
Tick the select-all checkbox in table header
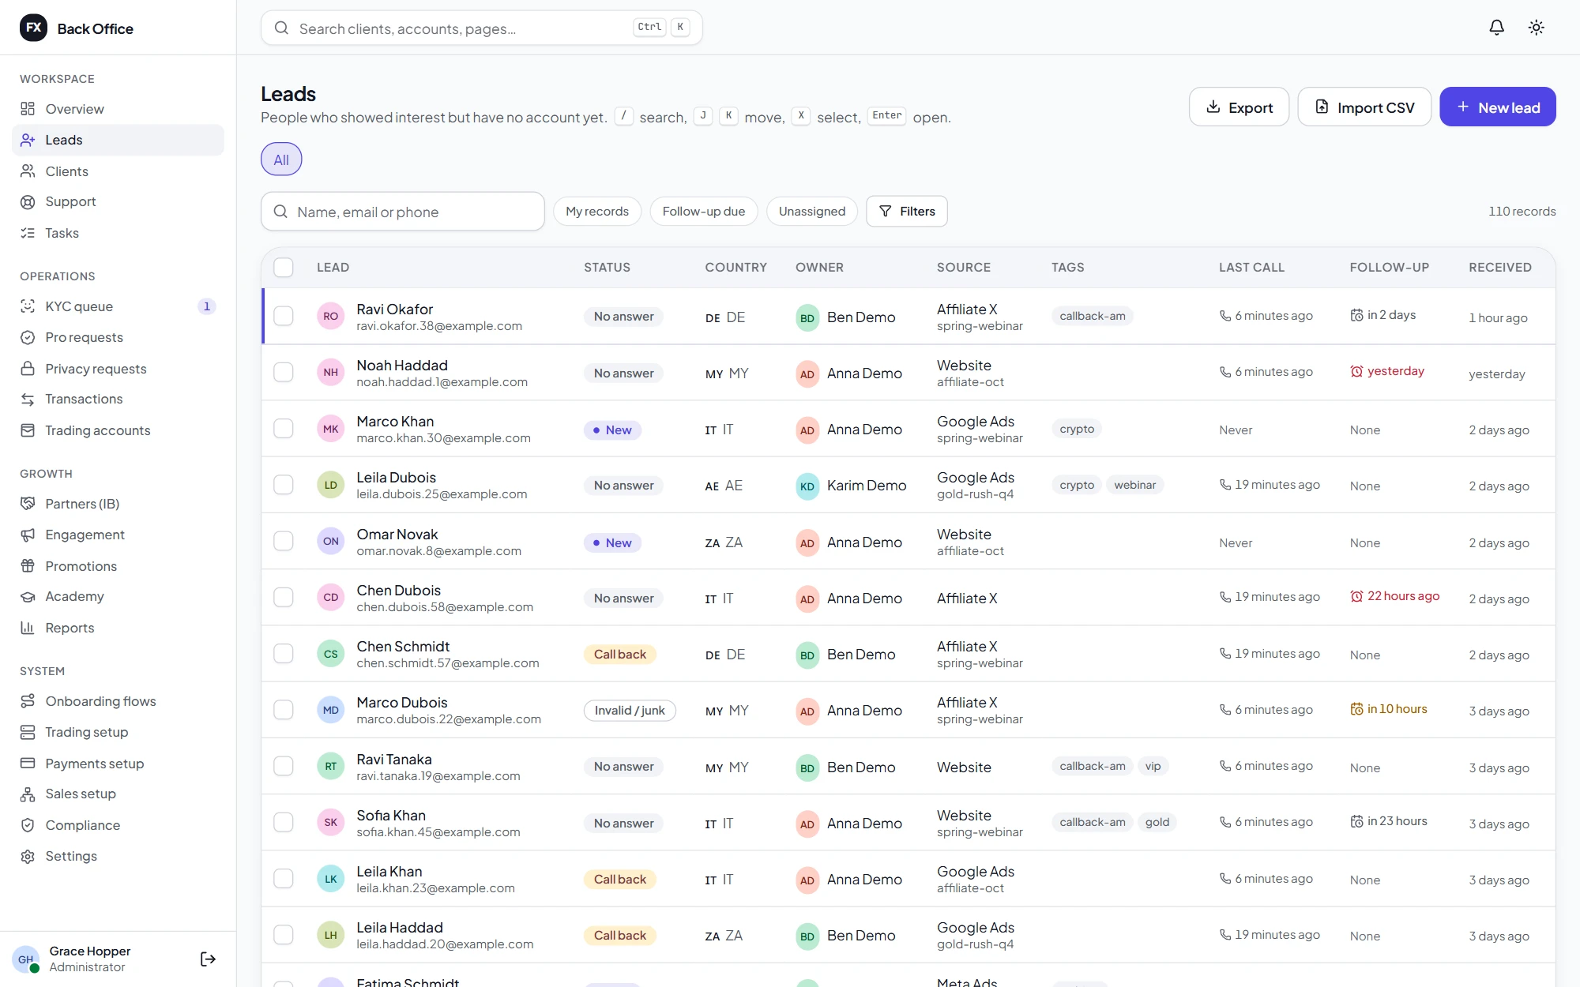click(283, 267)
